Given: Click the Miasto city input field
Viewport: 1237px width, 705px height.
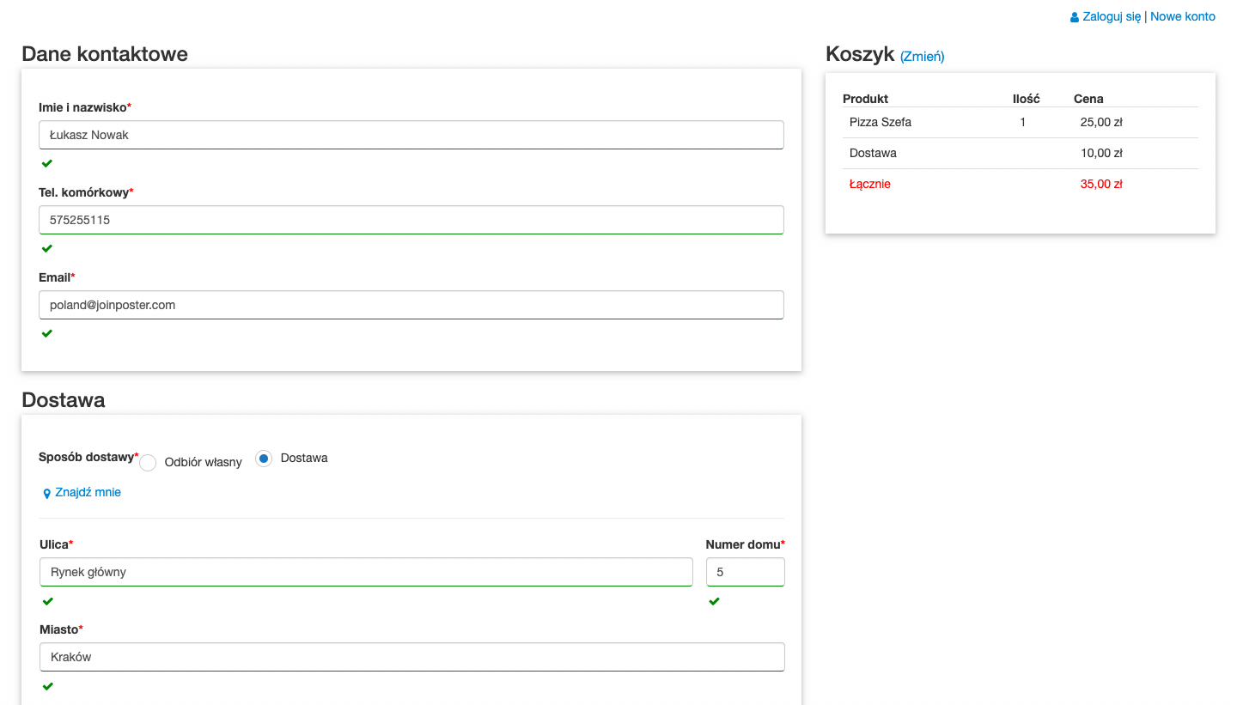Looking at the screenshot, I should [x=411, y=657].
